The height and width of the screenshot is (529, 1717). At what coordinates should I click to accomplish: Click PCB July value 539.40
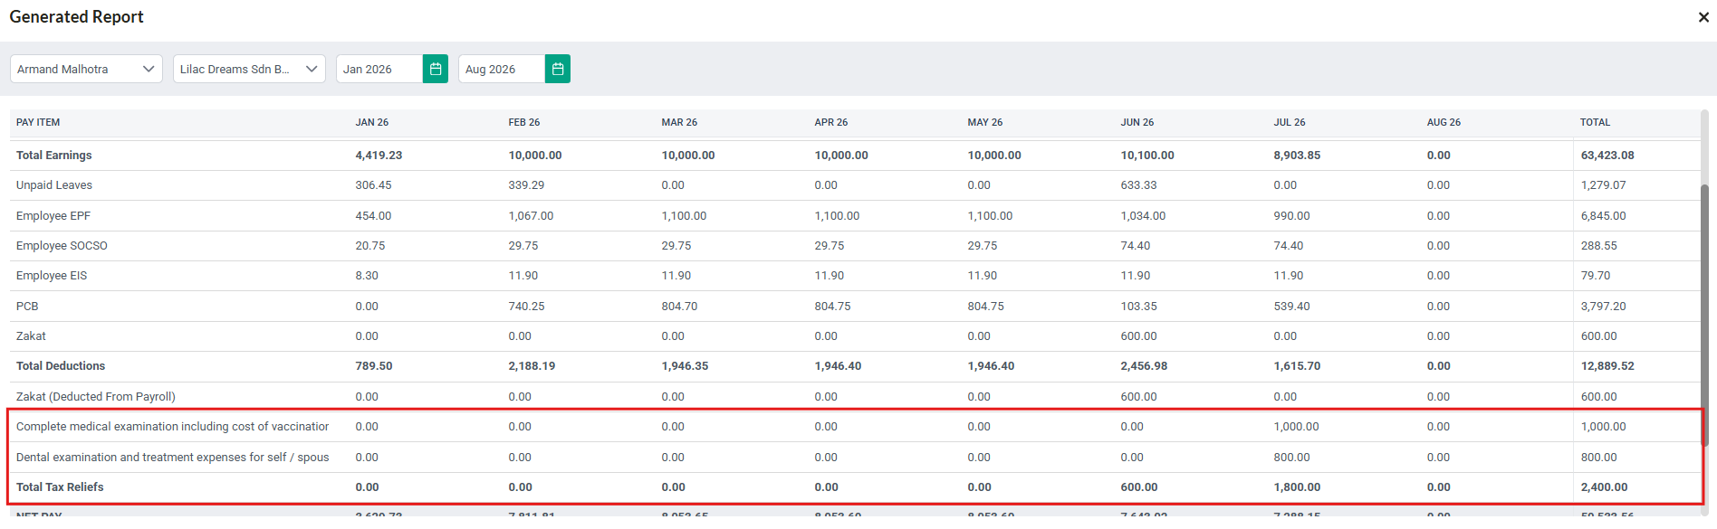tap(1291, 307)
